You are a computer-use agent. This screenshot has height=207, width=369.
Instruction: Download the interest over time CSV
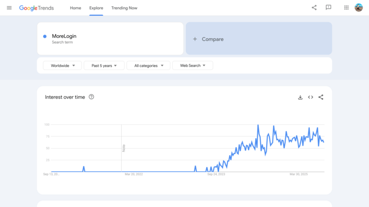pos(300,97)
